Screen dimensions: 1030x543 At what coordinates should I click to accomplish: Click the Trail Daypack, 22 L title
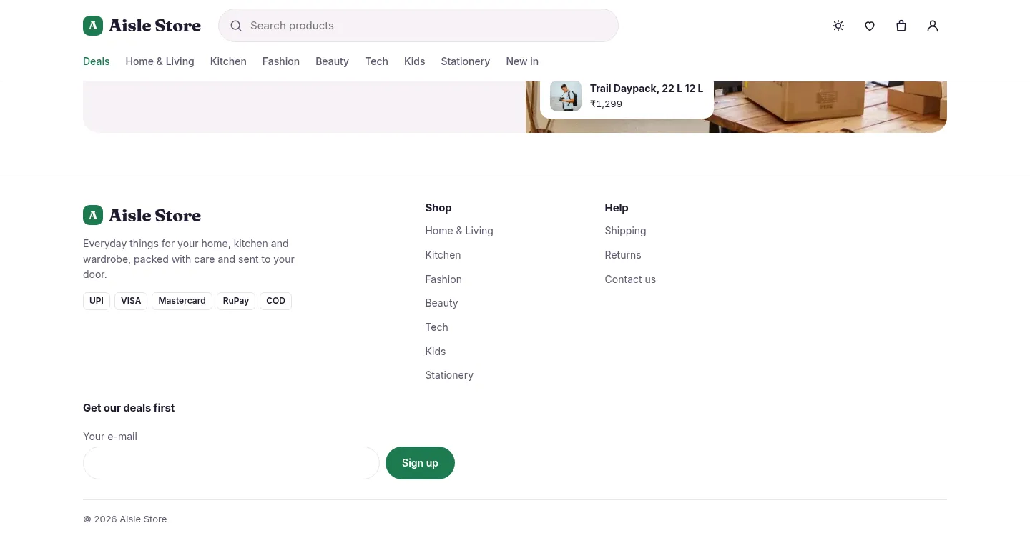[x=647, y=89]
